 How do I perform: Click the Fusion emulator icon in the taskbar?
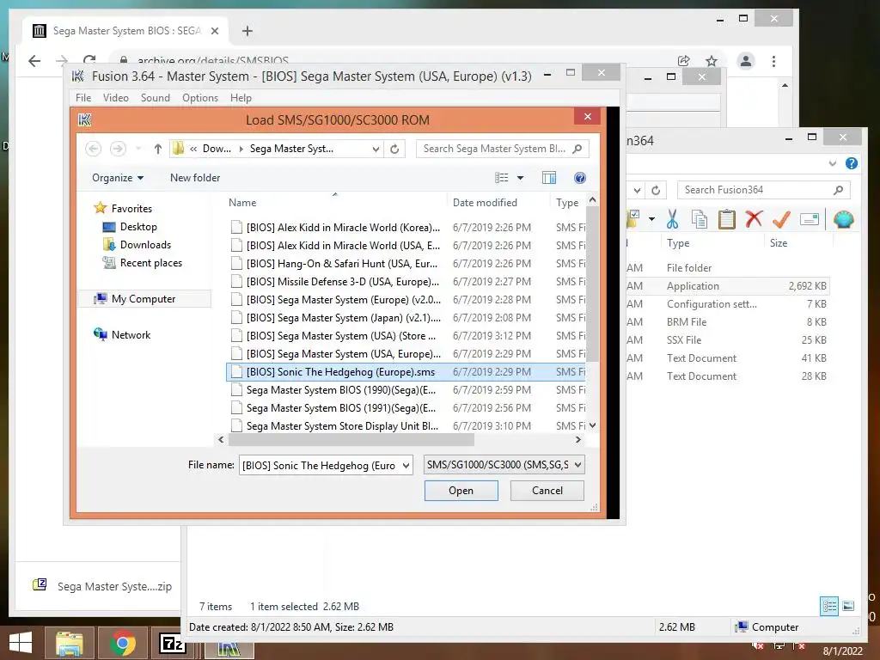[229, 648]
